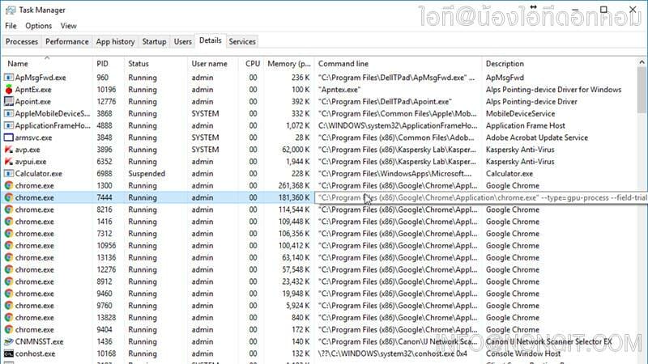Click the Kaspersky avp.exe icon
Image resolution: width=648 pixels, height=364 pixels.
pos(9,150)
